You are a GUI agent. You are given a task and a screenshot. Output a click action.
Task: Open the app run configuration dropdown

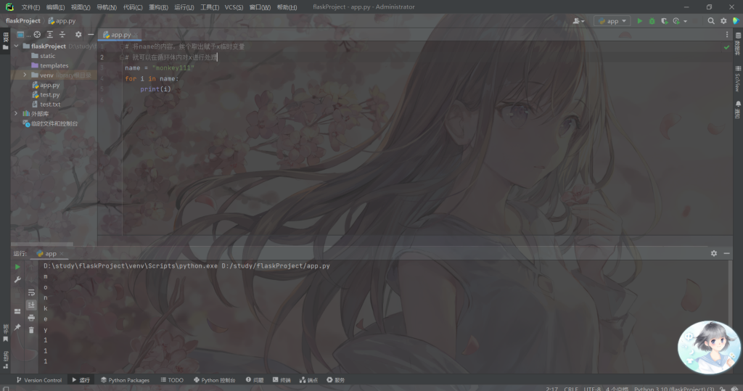(612, 21)
